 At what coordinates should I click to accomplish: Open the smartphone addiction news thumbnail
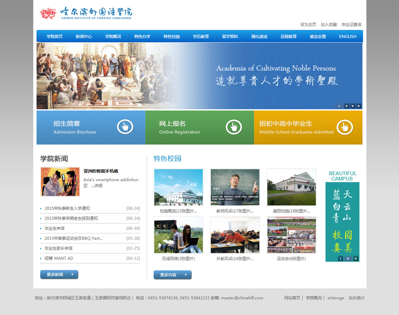(x=60, y=182)
